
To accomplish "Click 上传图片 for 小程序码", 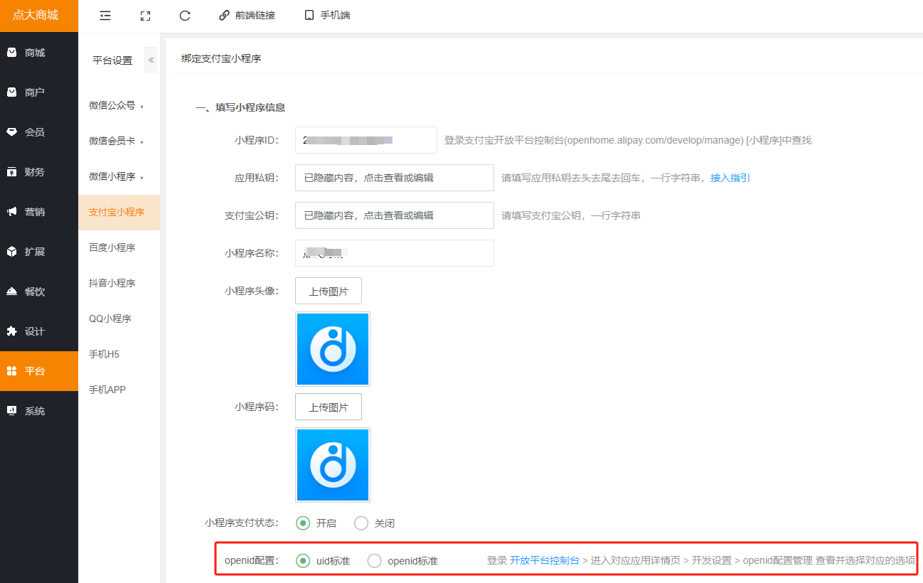I will pos(329,407).
